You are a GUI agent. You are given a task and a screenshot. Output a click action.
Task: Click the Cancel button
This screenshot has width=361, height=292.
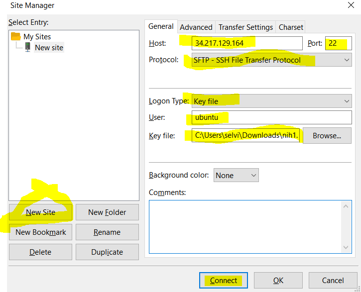[x=333, y=280]
